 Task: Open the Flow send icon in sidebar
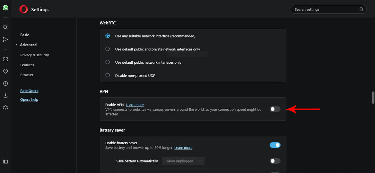pos(5,39)
